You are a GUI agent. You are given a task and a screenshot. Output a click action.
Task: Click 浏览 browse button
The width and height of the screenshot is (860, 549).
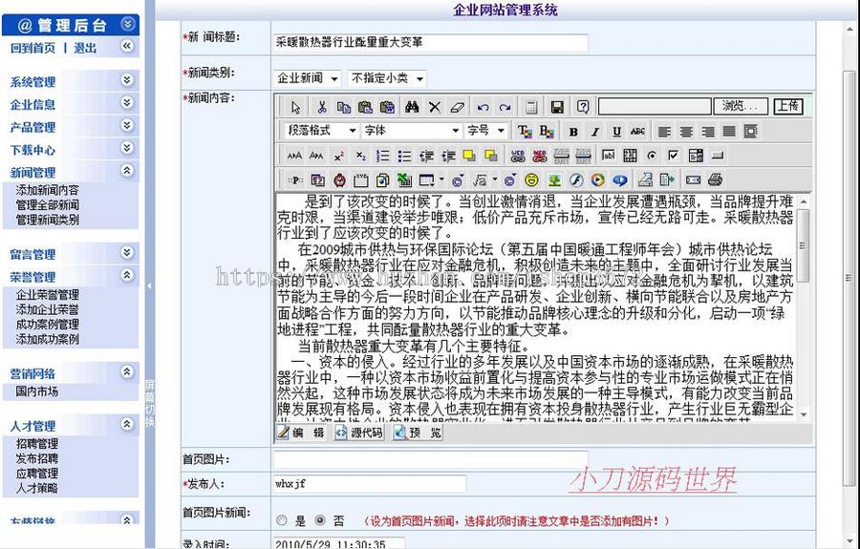point(741,106)
